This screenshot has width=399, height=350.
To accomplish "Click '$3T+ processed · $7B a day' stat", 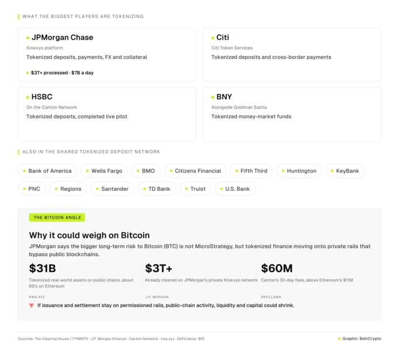I will tap(62, 73).
